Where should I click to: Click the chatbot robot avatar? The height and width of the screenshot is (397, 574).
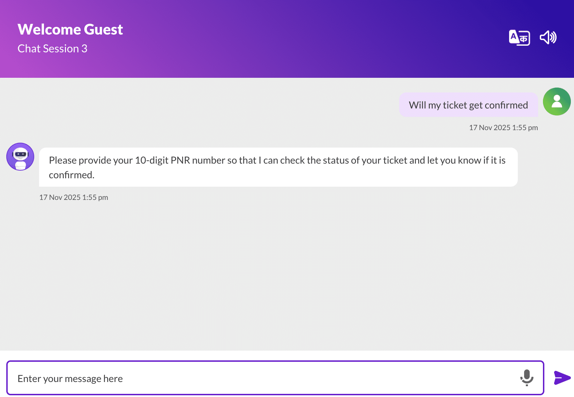(x=20, y=157)
